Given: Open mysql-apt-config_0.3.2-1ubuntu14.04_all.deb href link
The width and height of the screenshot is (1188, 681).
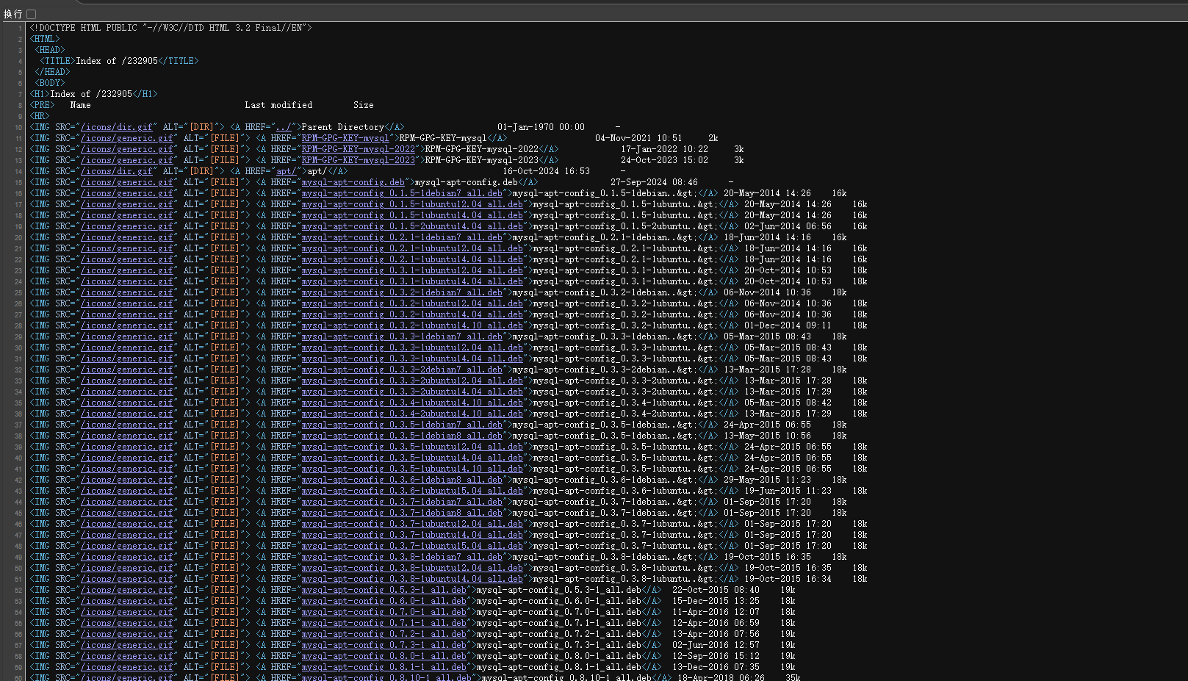Looking at the screenshot, I should tap(412, 314).
